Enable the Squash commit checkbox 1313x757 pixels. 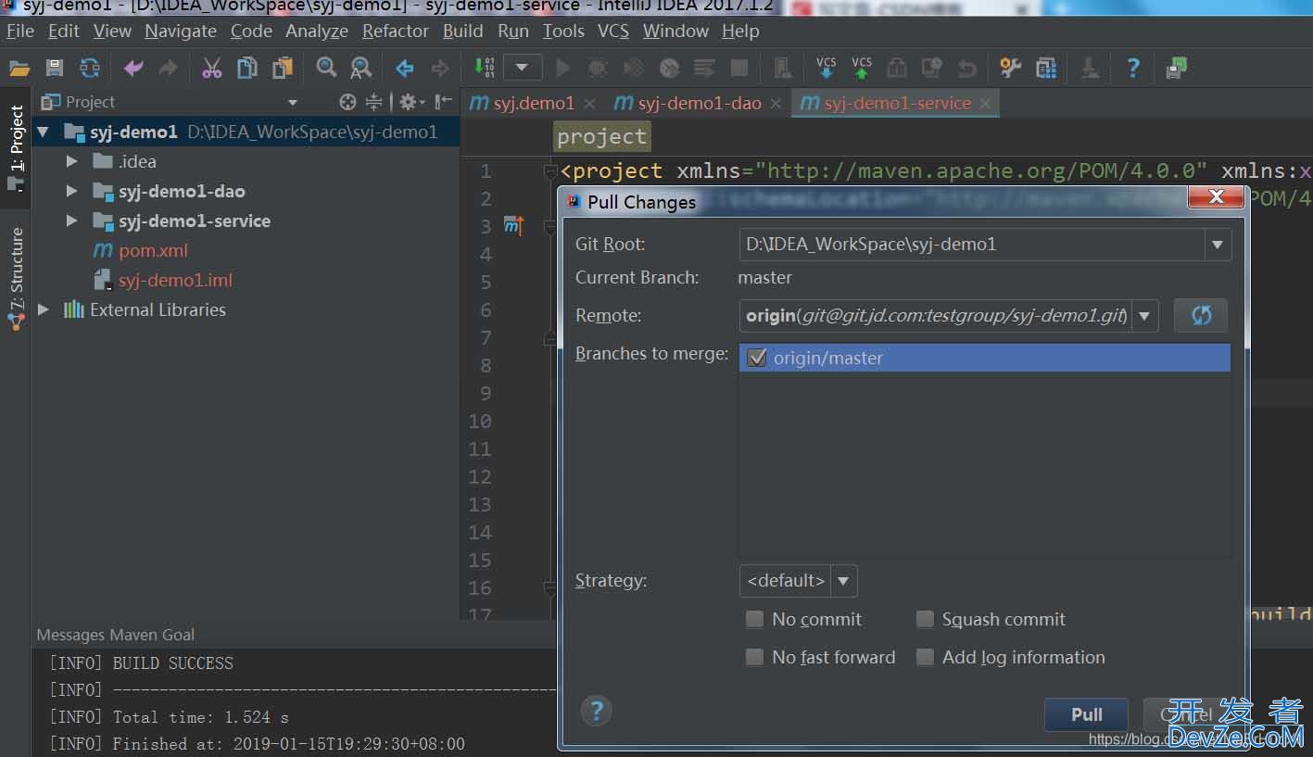coord(925,619)
